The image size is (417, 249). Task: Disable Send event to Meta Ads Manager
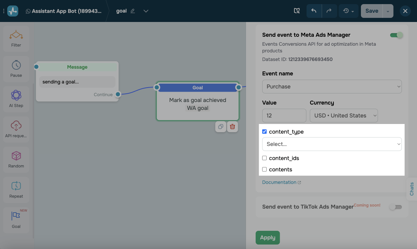pos(396,35)
